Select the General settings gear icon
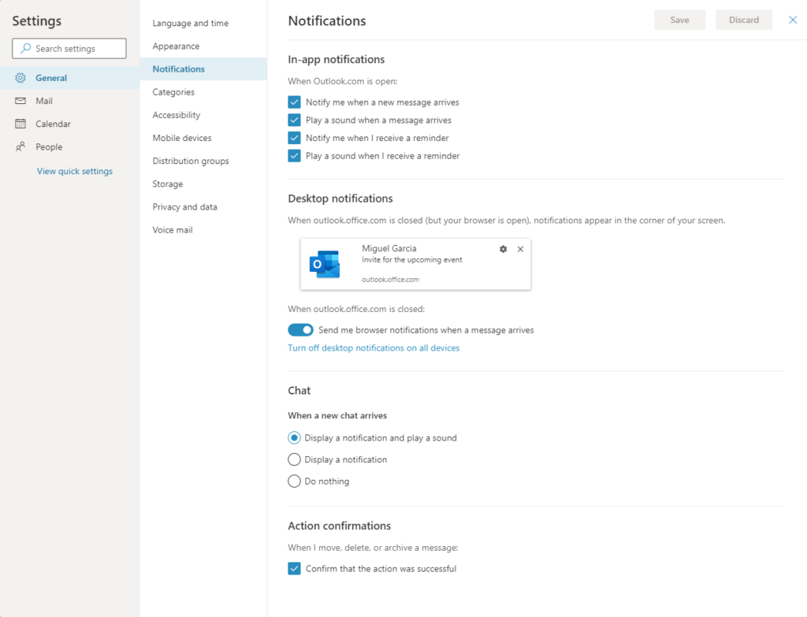The width and height of the screenshot is (807, 617). [x=20, y=77]
